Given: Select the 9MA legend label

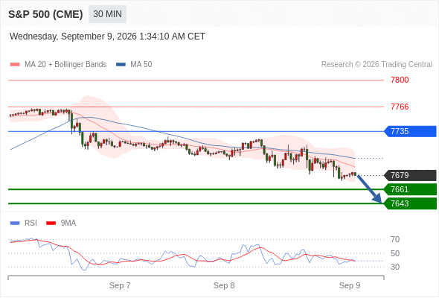Looking at the screenshot, I should [68, 223].
